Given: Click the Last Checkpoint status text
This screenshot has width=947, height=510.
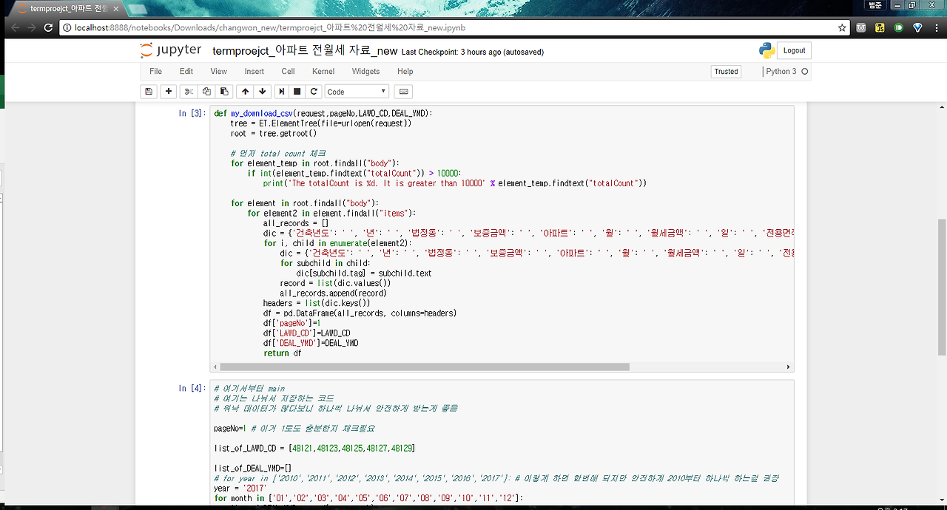Looking at the screenshot, I should coord(473,52).
